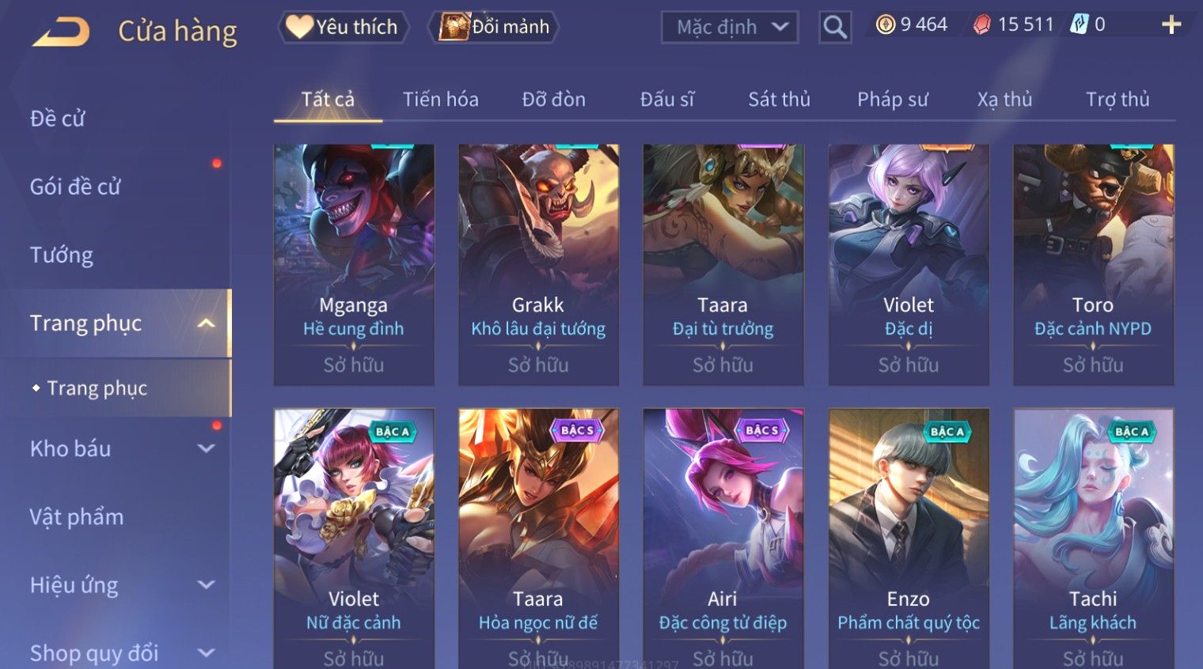Select Mganga Hề cung đình skin card
1203x669 pixels.
pos(354,265)
